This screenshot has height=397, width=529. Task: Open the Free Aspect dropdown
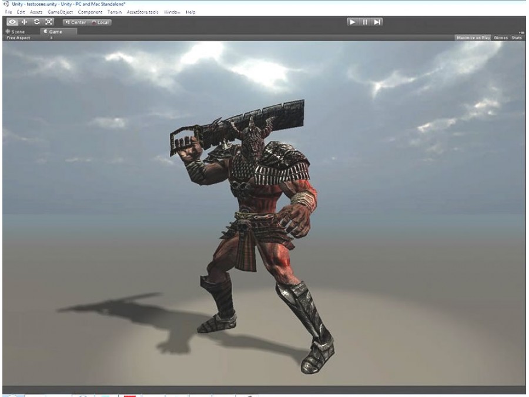[x=29, y=38]
